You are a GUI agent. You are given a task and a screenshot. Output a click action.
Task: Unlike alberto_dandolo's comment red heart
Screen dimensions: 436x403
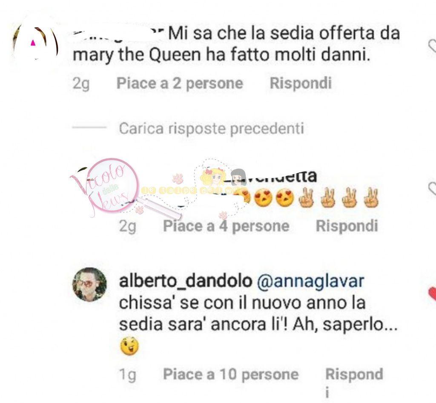pos(433,294)
